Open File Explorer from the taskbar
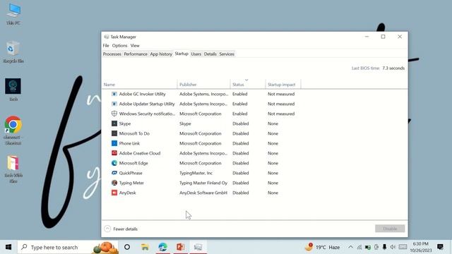452x254 pixels. [x=145, y=247]
